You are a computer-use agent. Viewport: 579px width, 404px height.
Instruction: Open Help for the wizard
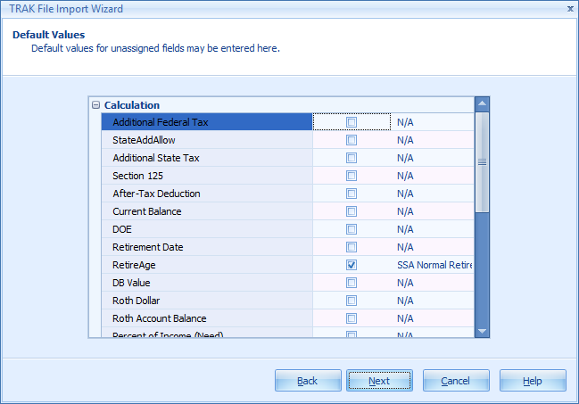pyautogui.click(x=532, y=381)
